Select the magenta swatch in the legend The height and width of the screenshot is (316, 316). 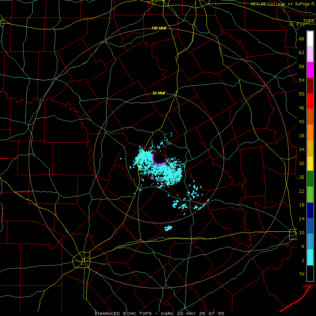tap(310, 70)
